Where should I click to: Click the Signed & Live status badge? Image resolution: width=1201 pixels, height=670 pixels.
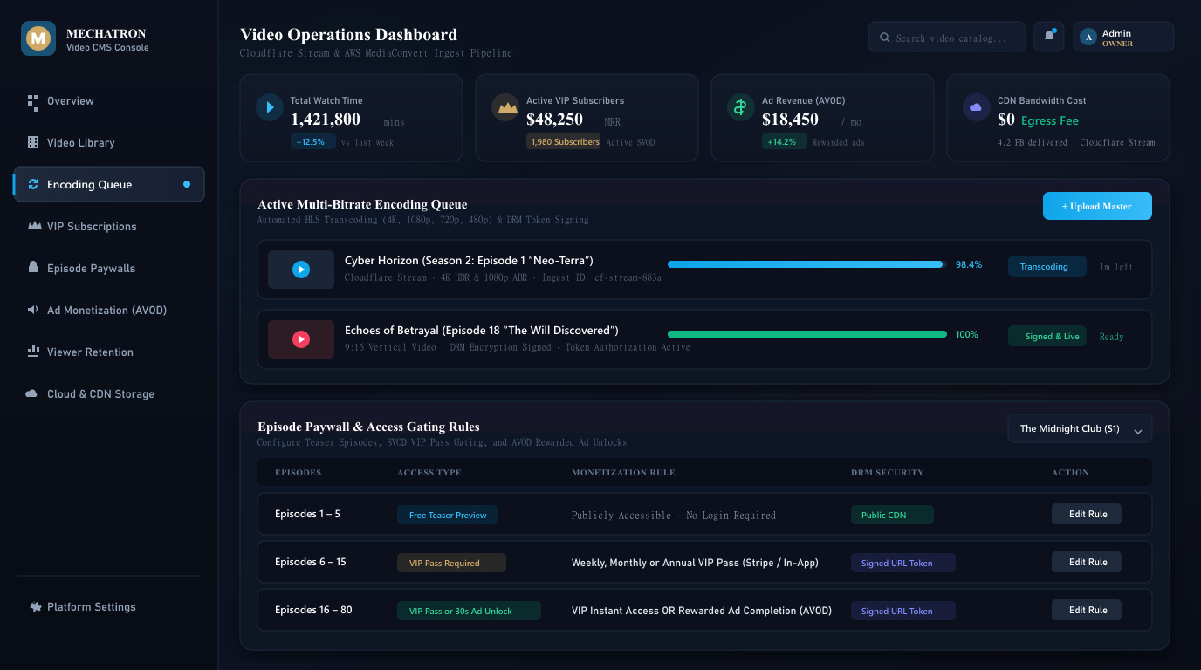pyautogui.click(x=1047, y=336)
